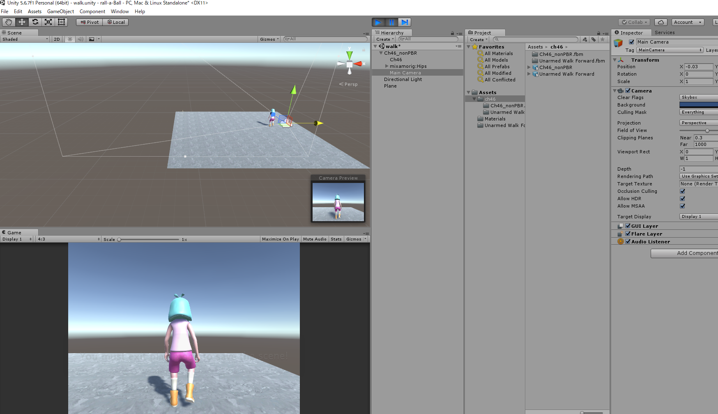Image resolution: width=718 pixels, height=414 pixels.
Task: Select the Scale tool
Action: (48, 22)
